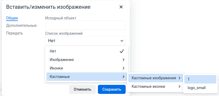The image size is (219, 96).
Task: Choose the logo_small image
Action: (x=200, y=88)
